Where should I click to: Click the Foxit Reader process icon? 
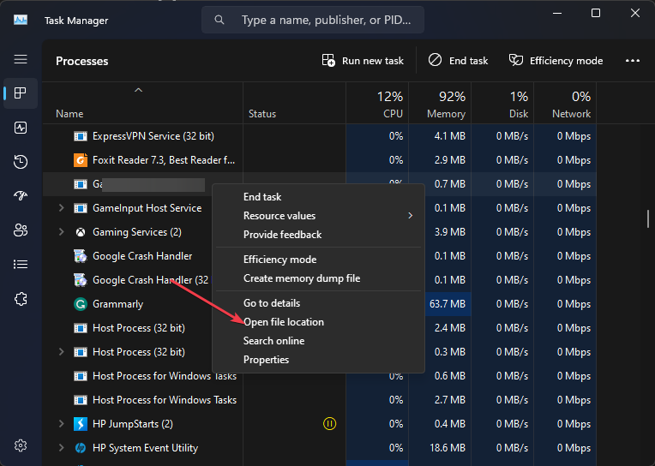pos(81,160)
